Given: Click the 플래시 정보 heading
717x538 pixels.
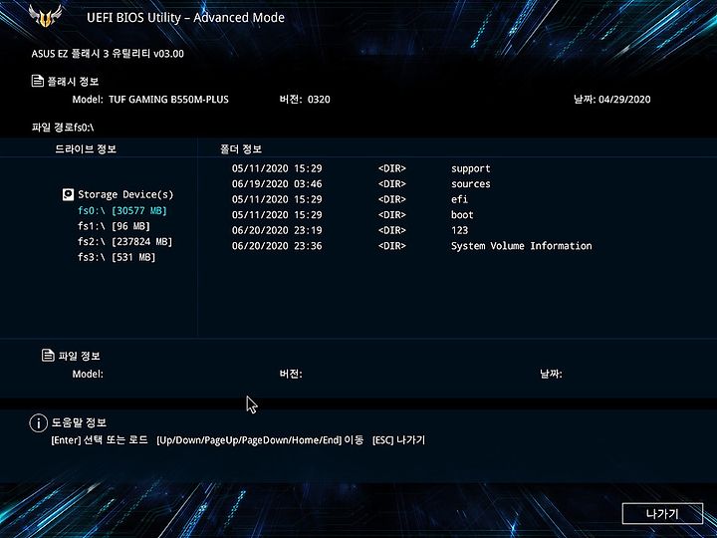Looking at the screenshot, I should 73,82.
